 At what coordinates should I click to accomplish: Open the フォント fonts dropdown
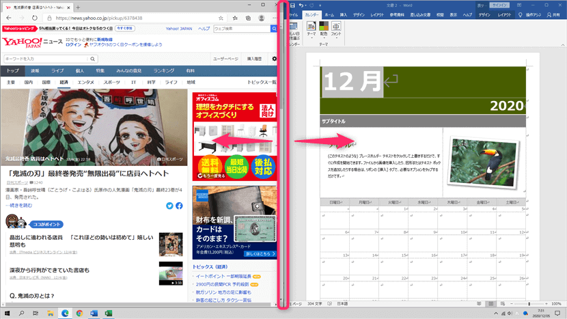(x=336, y=30)
